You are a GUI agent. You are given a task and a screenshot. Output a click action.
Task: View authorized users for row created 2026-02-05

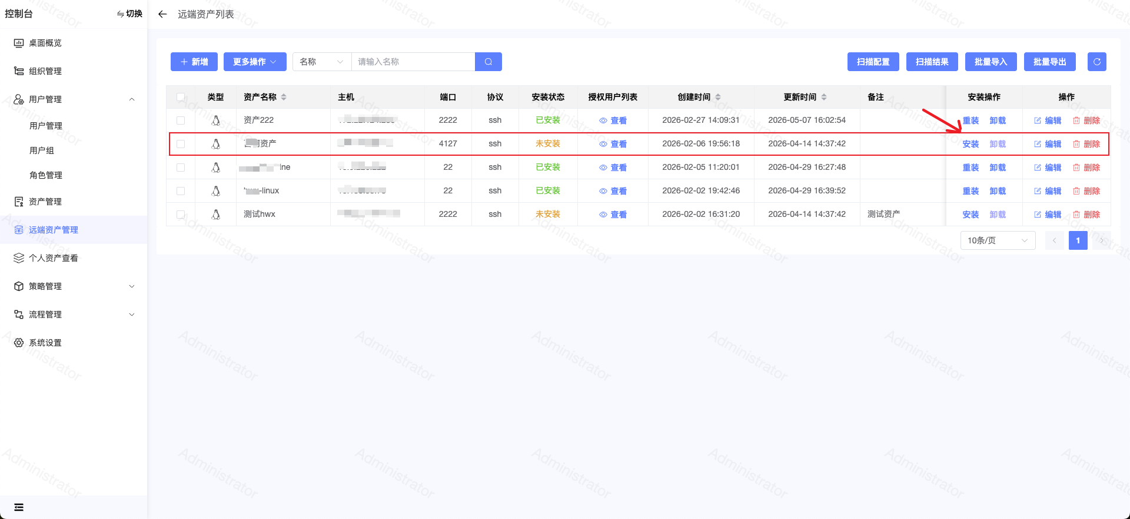(x=613, y=168)
